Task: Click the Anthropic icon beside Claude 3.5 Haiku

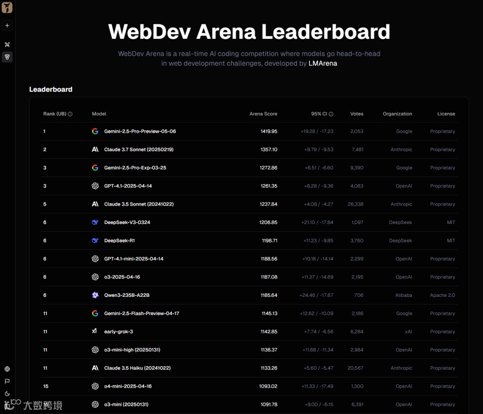Action: (x=95, y=368)
